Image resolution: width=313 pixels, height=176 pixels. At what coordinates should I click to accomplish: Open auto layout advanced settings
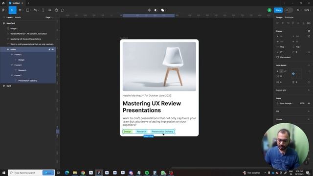tap(309, 71)
